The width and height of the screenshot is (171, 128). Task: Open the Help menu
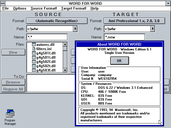pyautogui.click(x=94, y=8)
